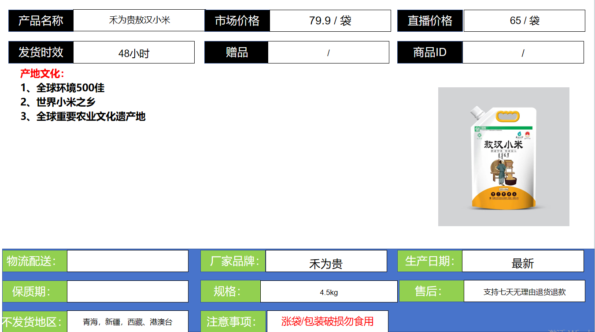595x332 pixels.
Task: Click the non-shipping regions cell 青海，新疆，西藏、港澳台
Action: point(127,322)
